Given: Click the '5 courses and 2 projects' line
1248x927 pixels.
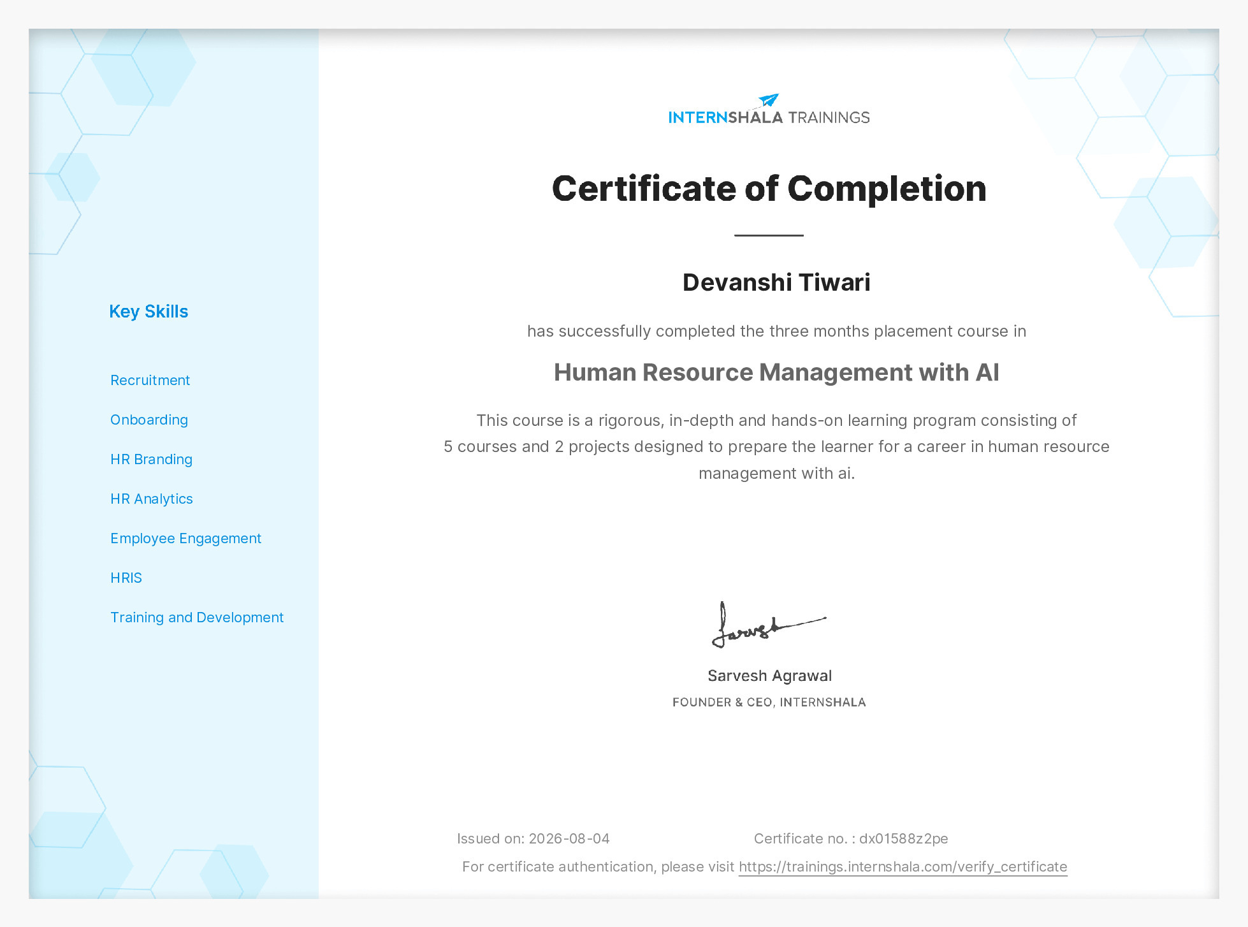Looking at the screenshot, I should 776,446.
